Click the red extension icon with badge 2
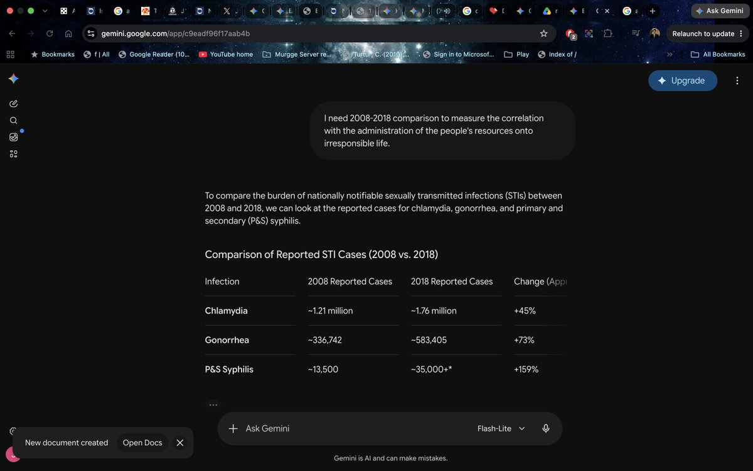Viewport: 753px width, 471px height. 570,34
